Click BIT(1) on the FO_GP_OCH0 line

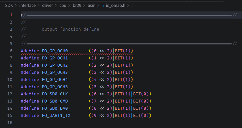coord(123,51)
